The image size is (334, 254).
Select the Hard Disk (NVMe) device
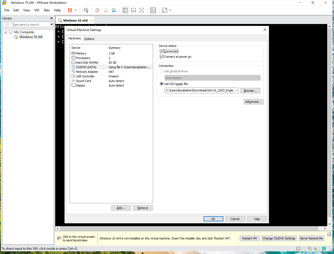click(x=111, y=63)
